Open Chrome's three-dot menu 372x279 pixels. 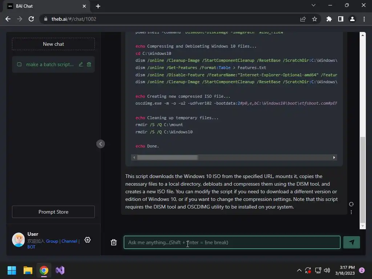pyautogui.click(x=364, y=19)
